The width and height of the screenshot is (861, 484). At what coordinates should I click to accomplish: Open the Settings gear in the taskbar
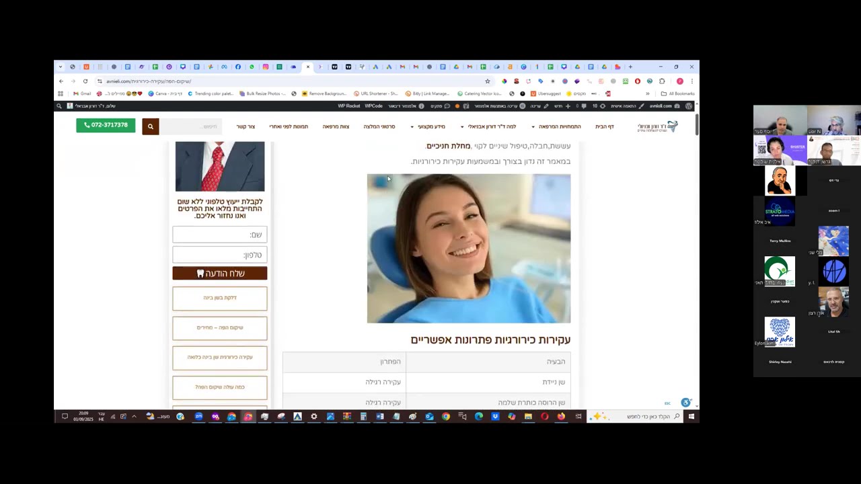pyautogui.click(x=313, y=417)
